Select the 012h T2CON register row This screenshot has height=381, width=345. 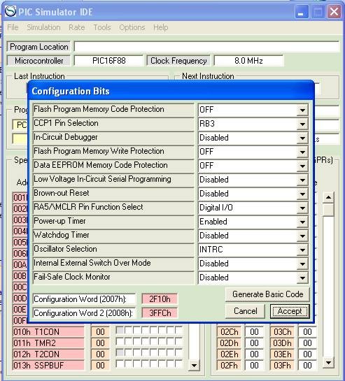tap(48, 354)
